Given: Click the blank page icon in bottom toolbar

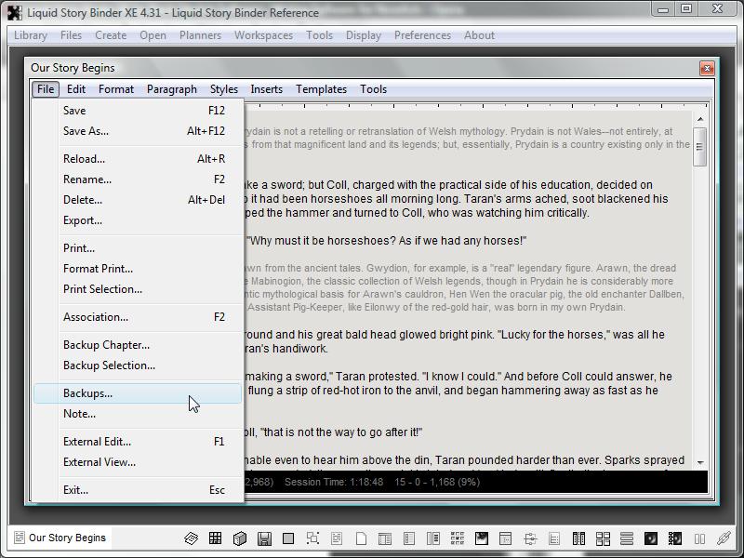Looking at the screenshot, I should coord(361,538).
